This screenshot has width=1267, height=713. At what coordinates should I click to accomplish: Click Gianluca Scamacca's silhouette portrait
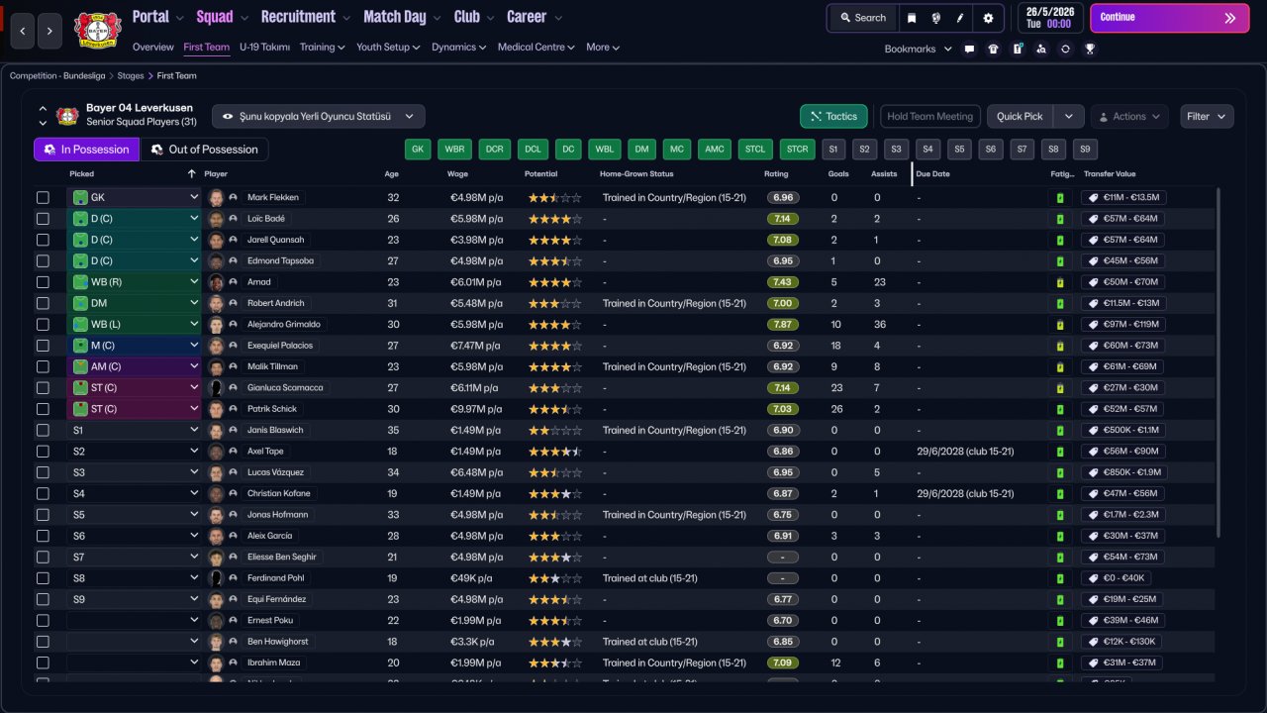tap(216, 387)
